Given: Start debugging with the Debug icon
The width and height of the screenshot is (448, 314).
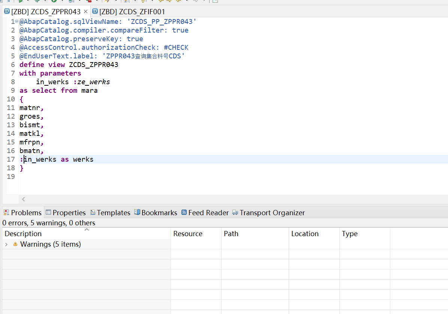Looking at the screenshot, I should 37,2.
